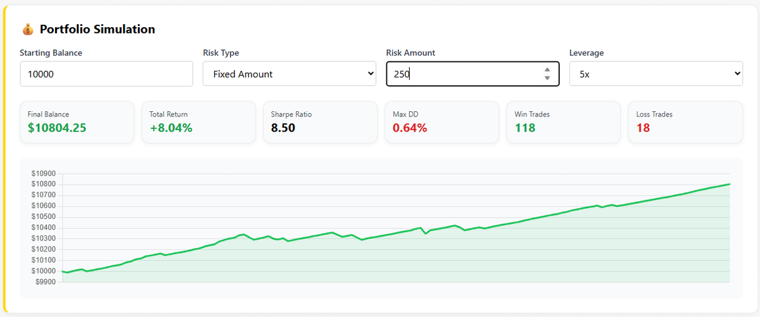Click the Final Balance card label
The height and width of the screenshot is (317, 760).
(x=48, y=114)
